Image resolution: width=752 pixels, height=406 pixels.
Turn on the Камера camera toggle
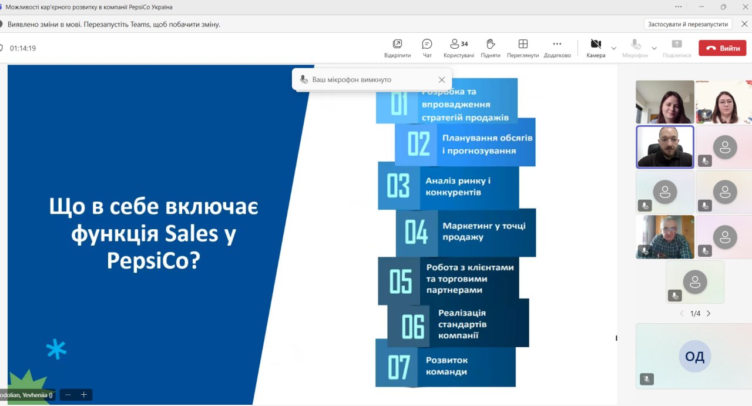595,45
